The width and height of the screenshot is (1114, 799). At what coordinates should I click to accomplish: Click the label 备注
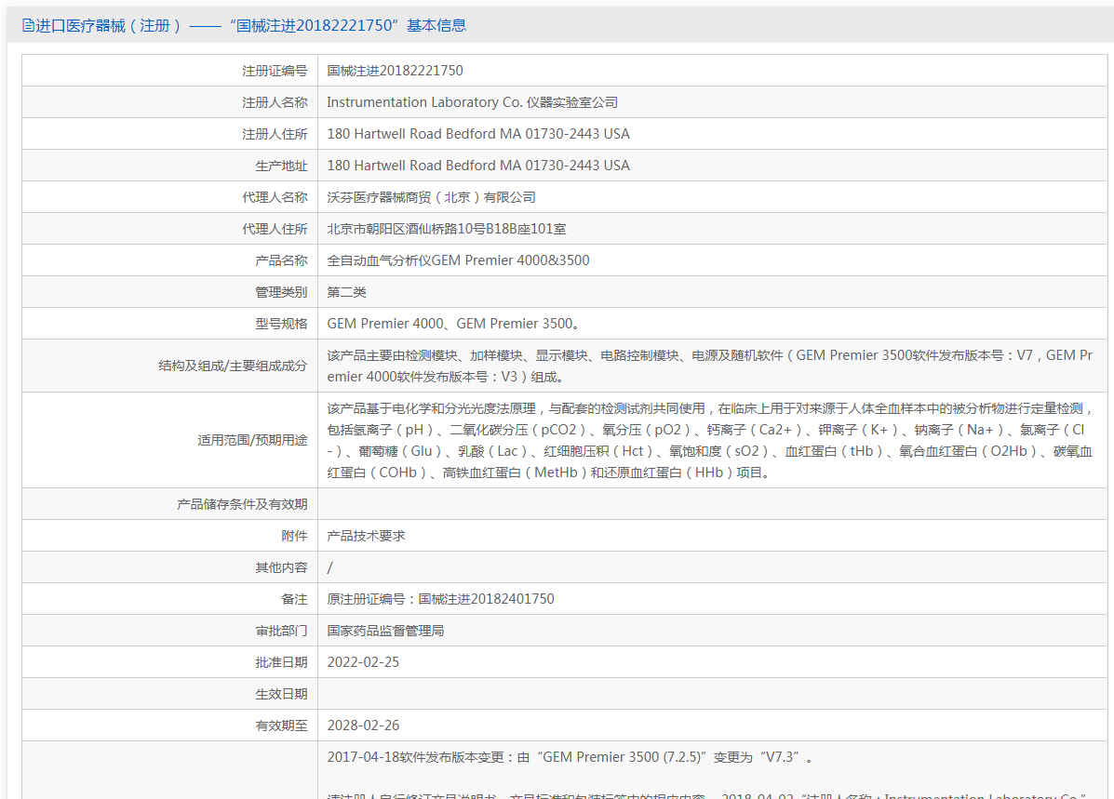[294, 599]
